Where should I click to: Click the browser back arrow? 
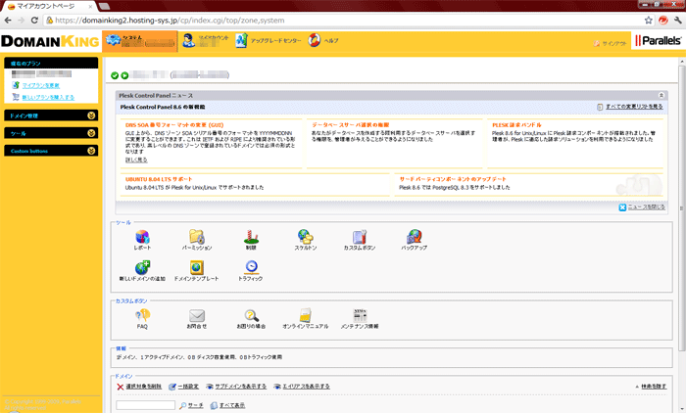[8, 21]
